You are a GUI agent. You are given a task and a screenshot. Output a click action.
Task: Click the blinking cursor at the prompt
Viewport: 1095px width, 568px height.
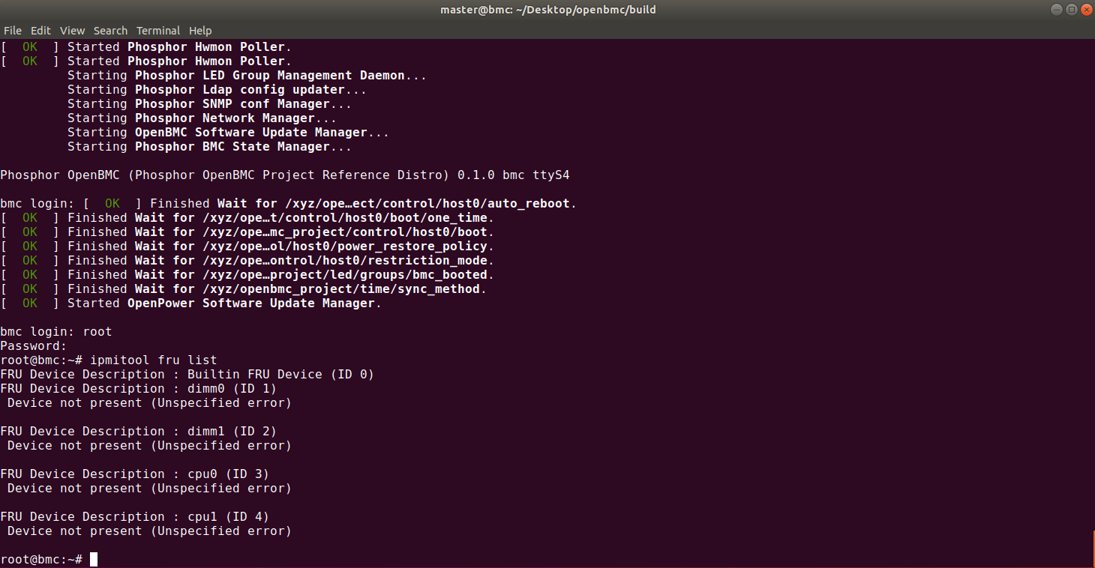tap(93, 559)
